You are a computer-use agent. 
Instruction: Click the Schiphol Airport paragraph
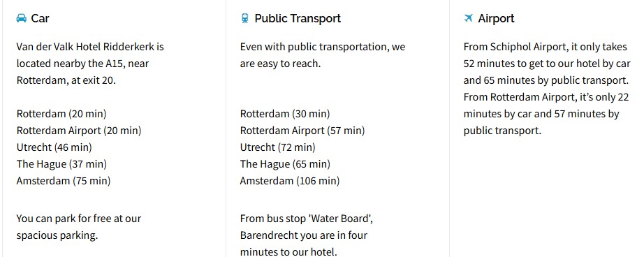[x=547, y=89]
